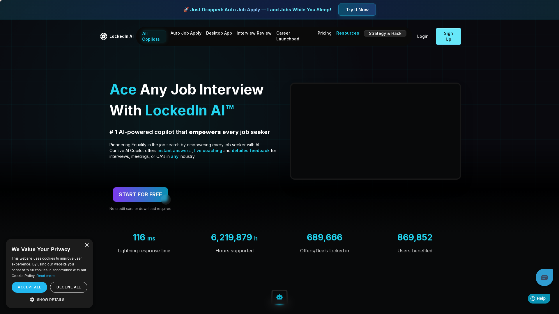Viewport: 559px width, 314px height.
Task: Expand SHOW DETAILS in the cookie dialog
Action: (50, 299)
